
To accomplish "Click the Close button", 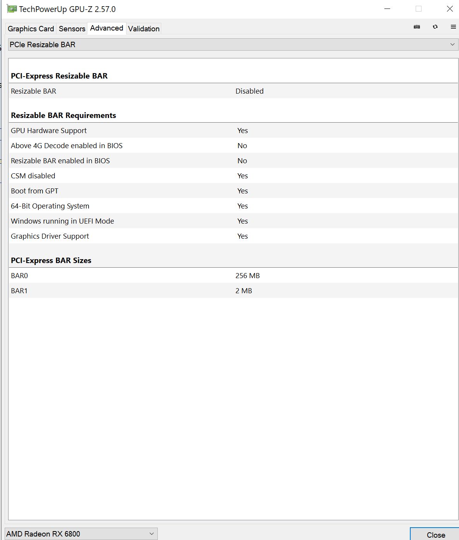I will click(435, 535).
